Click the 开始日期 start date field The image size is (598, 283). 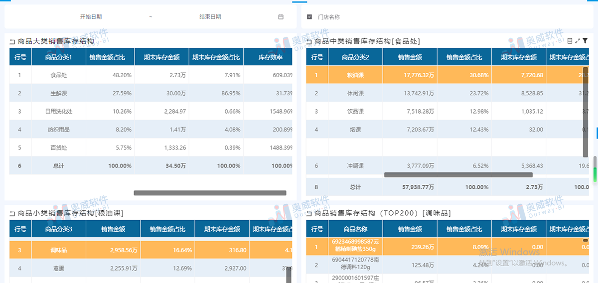(91, 16)
